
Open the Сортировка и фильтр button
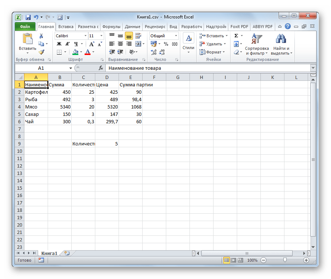(256, 44)
